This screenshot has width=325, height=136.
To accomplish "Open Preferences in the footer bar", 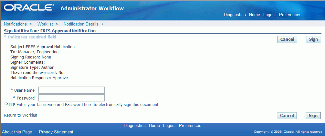I will click(190, 125).
